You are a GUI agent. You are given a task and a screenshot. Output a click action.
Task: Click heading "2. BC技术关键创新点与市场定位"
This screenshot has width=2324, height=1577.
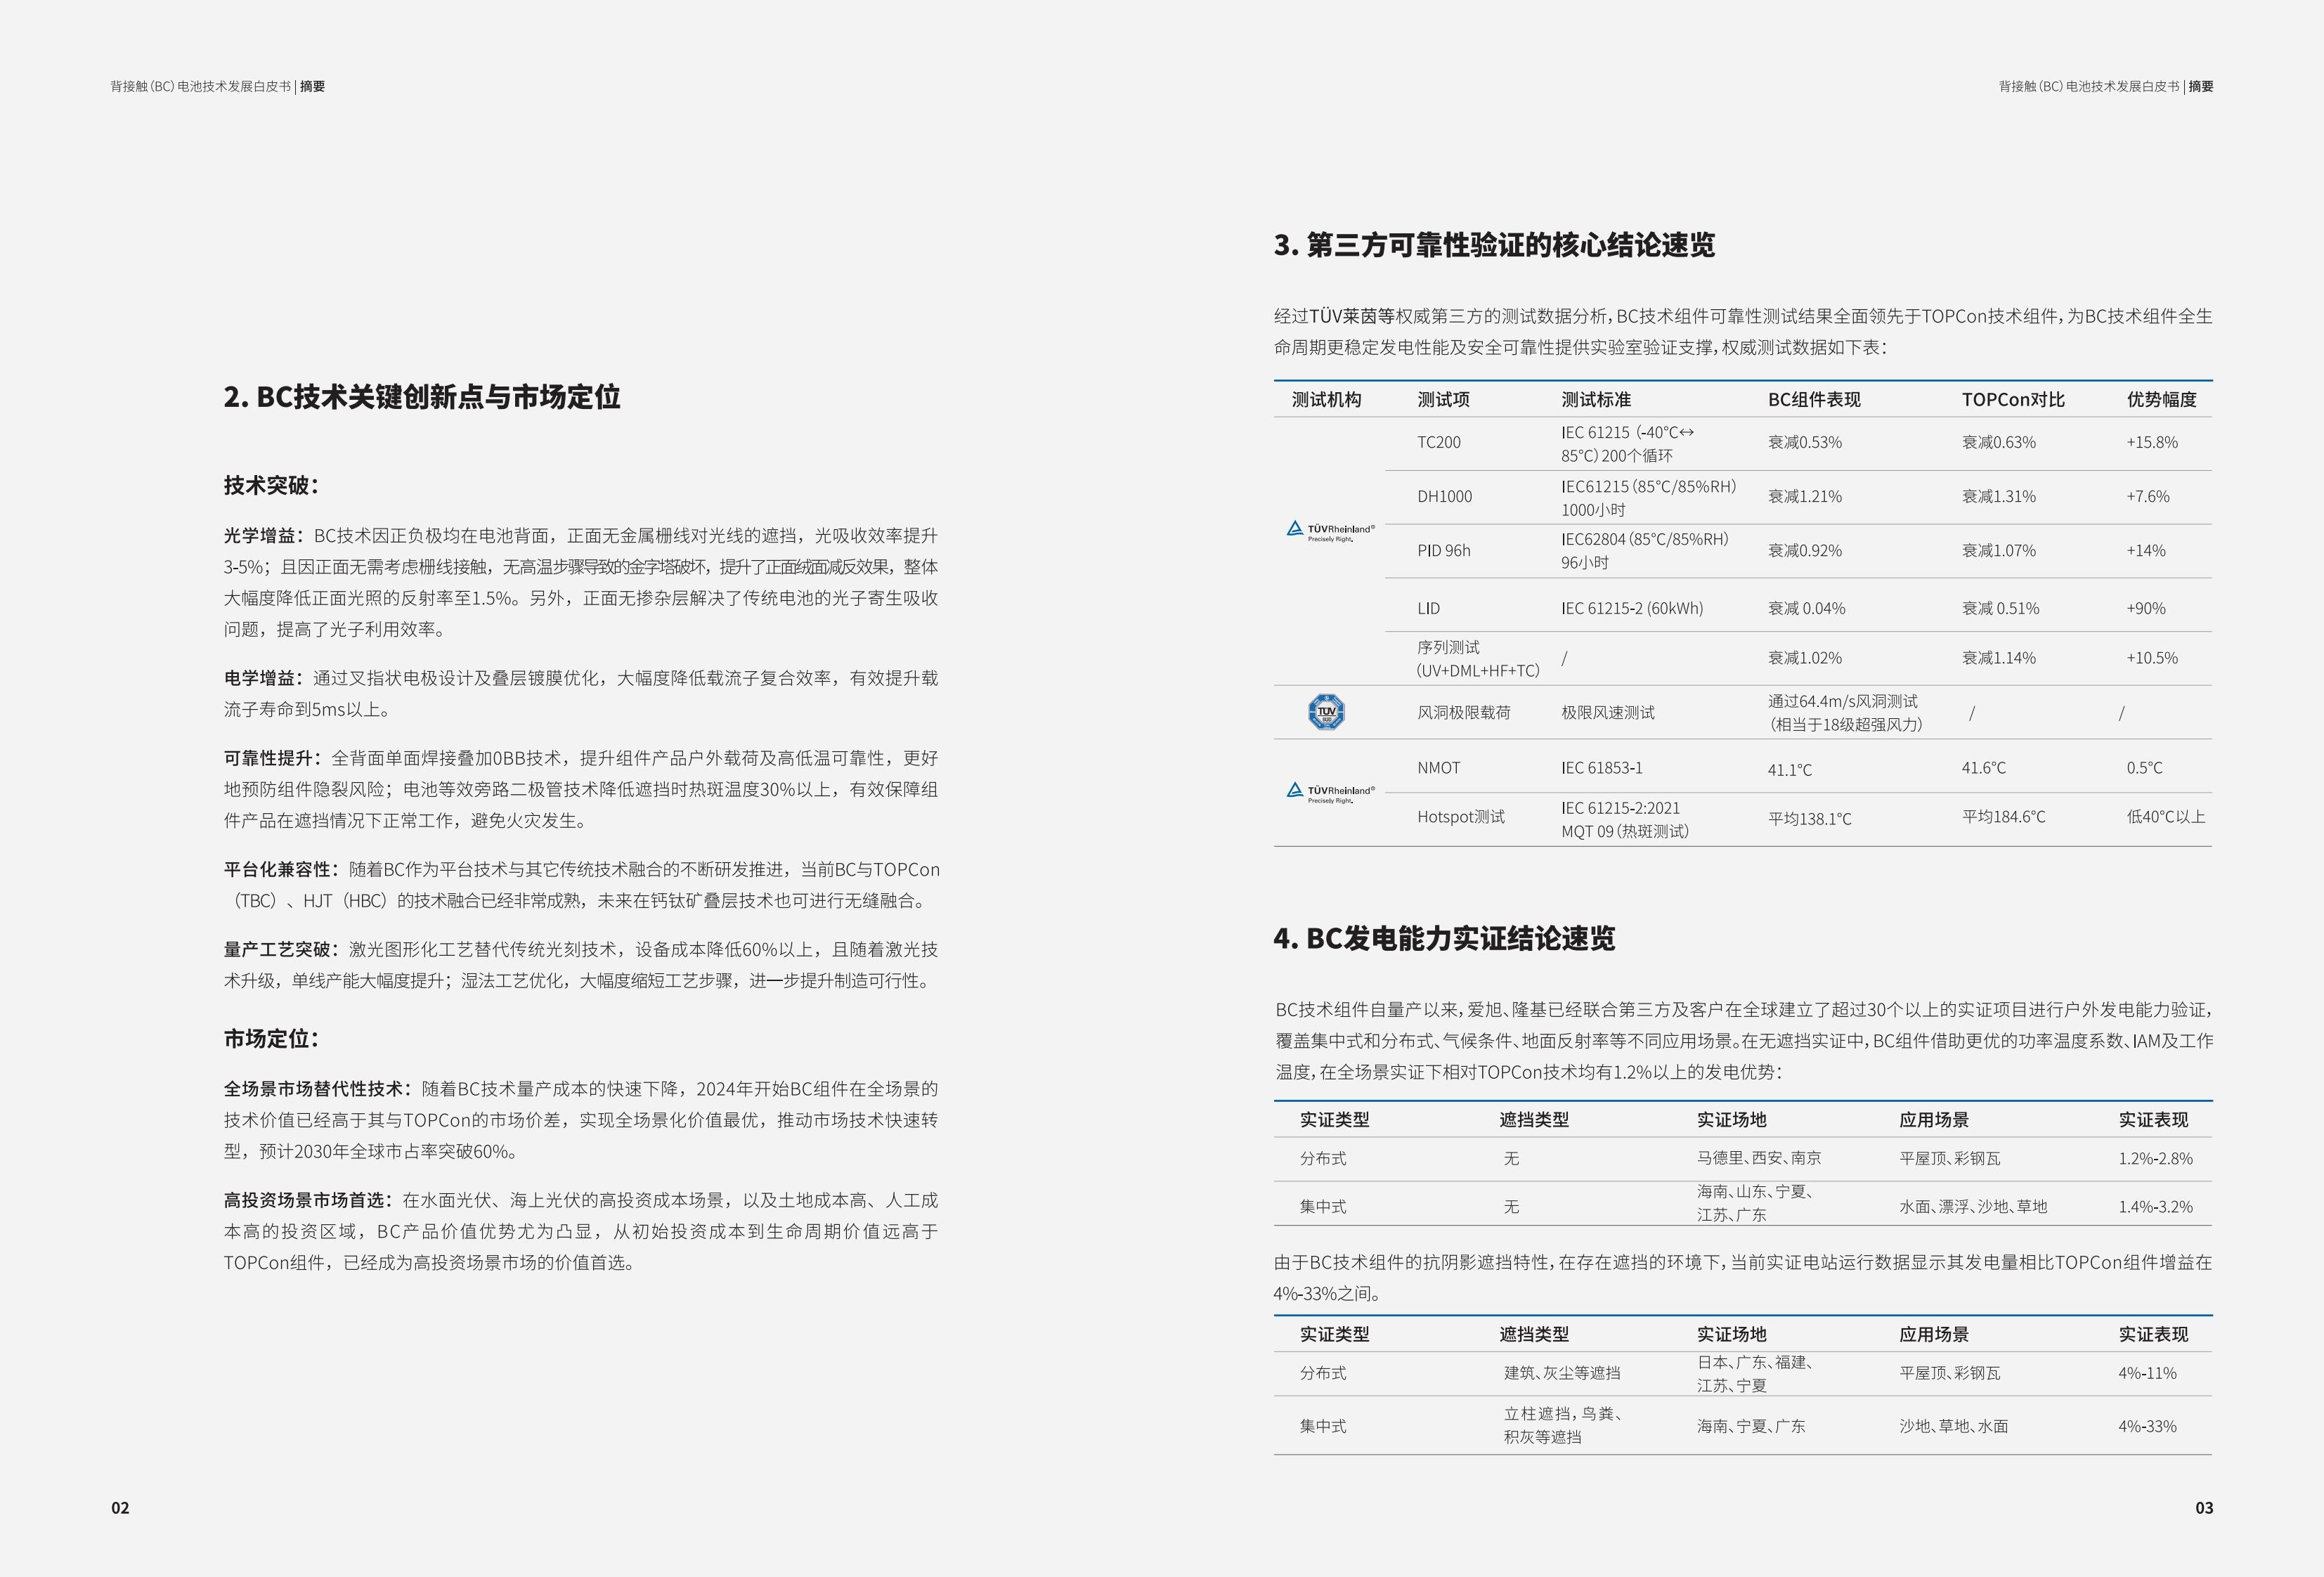pyautogui.click(x=422, y=397)
